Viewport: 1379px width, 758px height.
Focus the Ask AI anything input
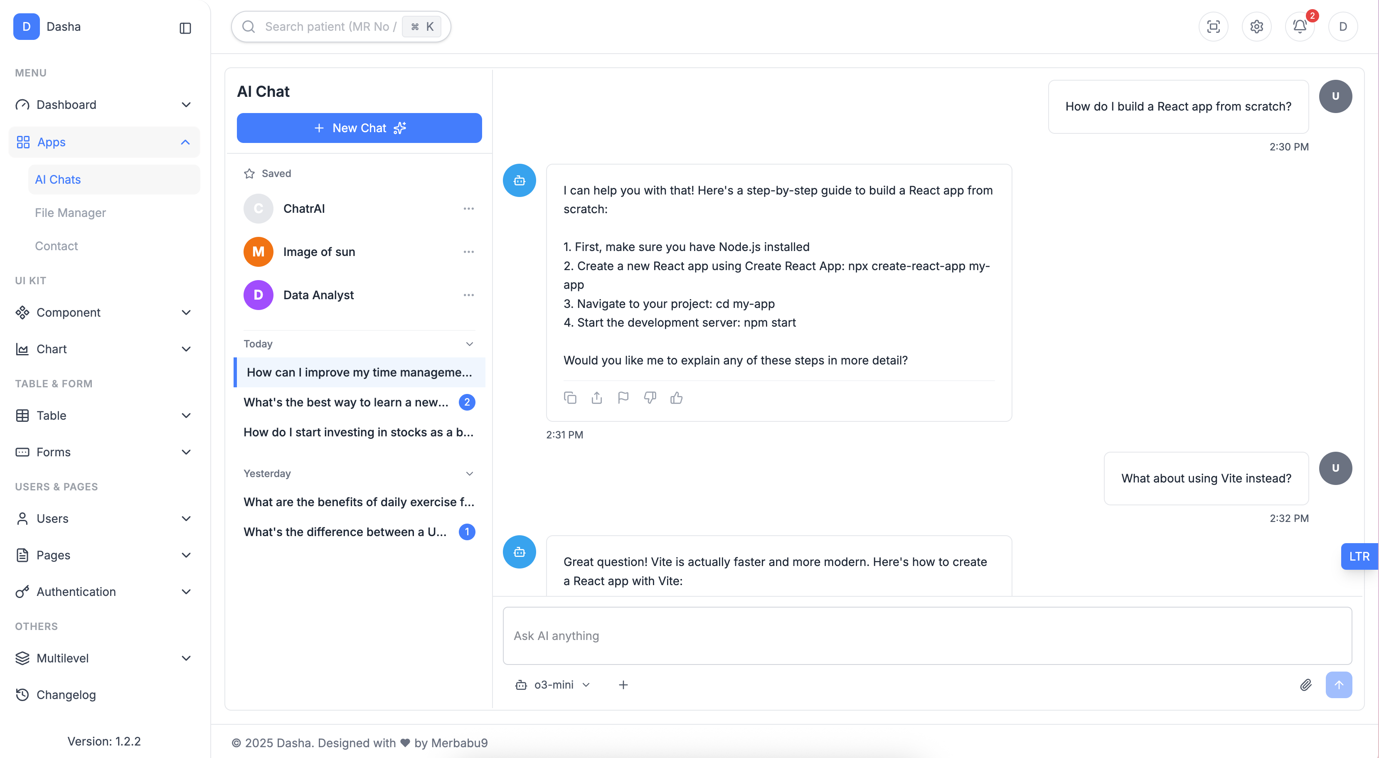coord(927,635)
